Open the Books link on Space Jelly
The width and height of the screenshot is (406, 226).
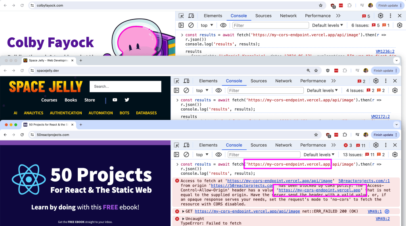click(71, 100)
